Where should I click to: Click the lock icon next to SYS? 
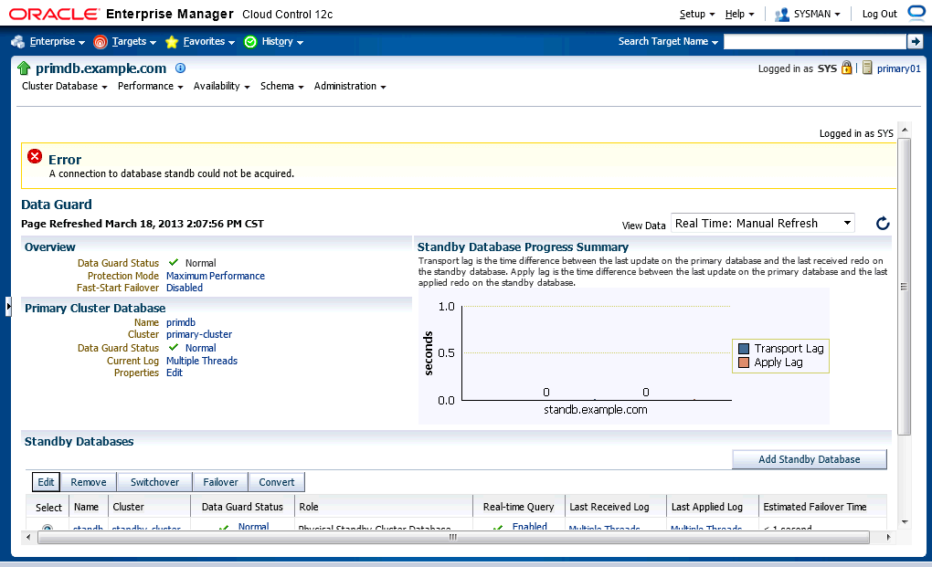pyautogui.click(x=846, y=68)
